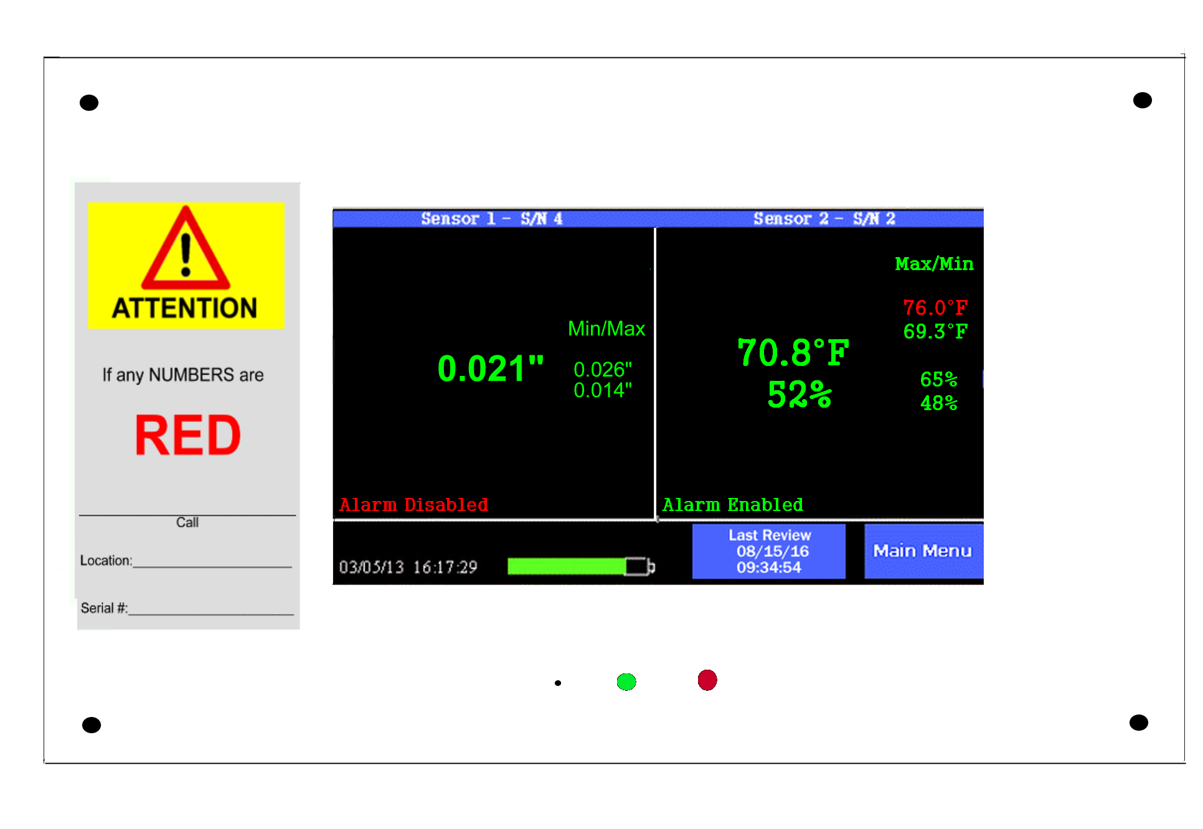Viewport: 1203px width, 829px height.
Task: Select the Sensor 1 - S/N 4 header
Action: tap(492, 218)
